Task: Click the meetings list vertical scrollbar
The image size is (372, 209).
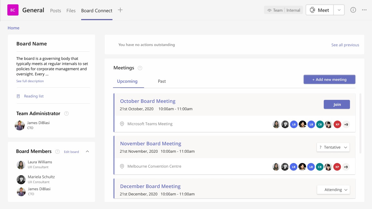Action: [361, 123]
